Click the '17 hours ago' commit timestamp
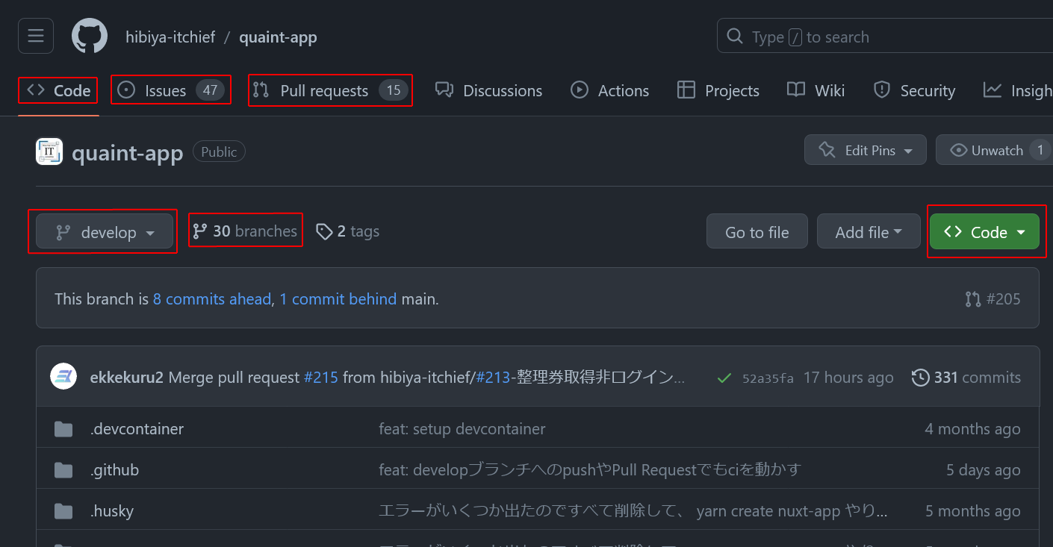This screenshot has height=547, width=1053. 848,378
